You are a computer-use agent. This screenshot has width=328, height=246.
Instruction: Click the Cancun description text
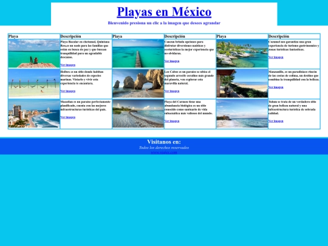click(x=189, y=48)
